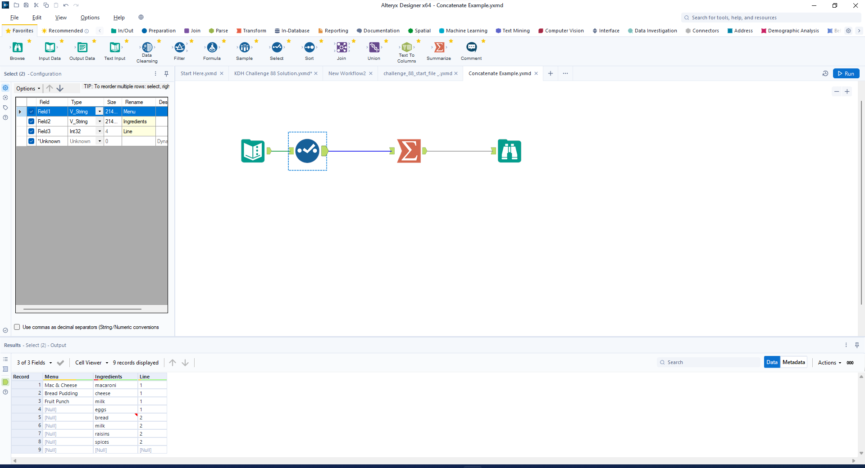Uncheck the Field2 checkbox
Viewport: 865px width, 468px height.
click(x=32, y=121)
